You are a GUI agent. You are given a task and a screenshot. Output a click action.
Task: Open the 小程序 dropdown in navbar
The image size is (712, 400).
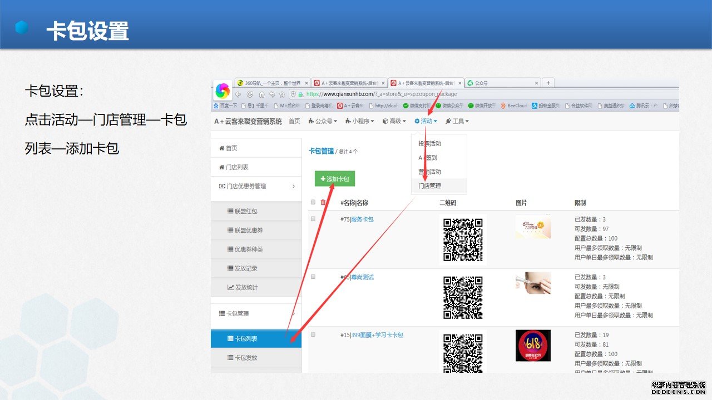tap(359, 121)
